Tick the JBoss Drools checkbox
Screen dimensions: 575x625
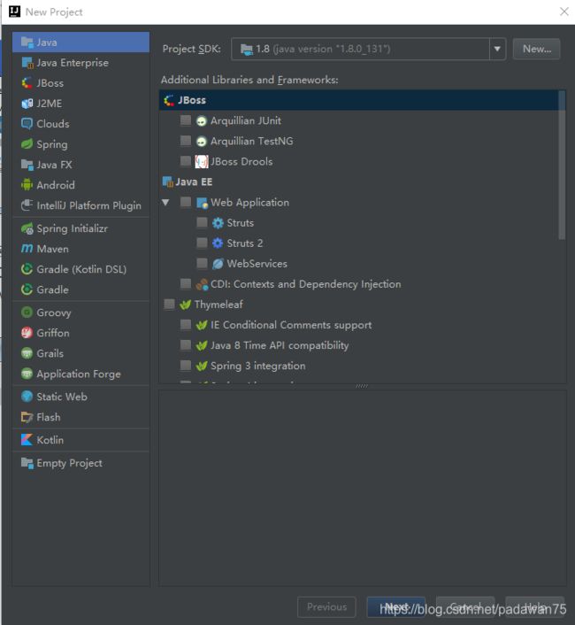click(186, 161)
